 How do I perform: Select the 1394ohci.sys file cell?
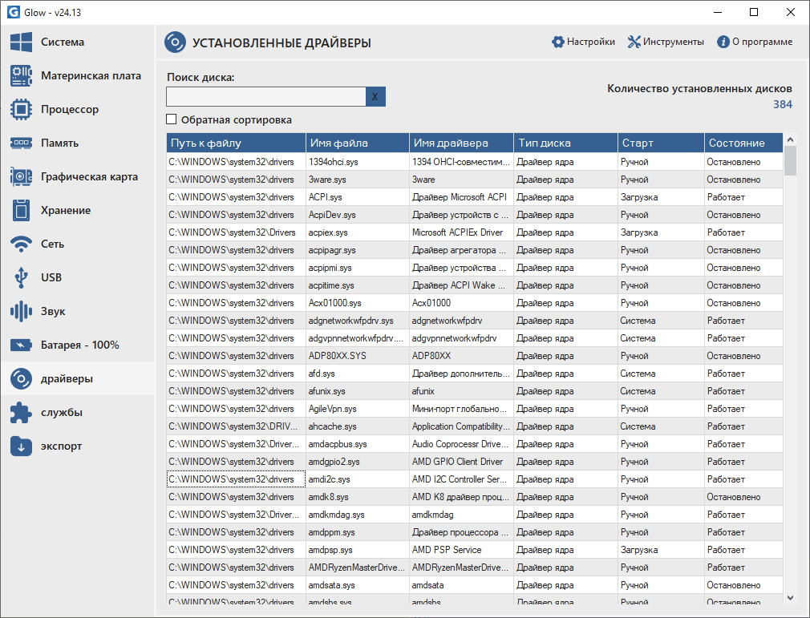(x=358, y=162)
